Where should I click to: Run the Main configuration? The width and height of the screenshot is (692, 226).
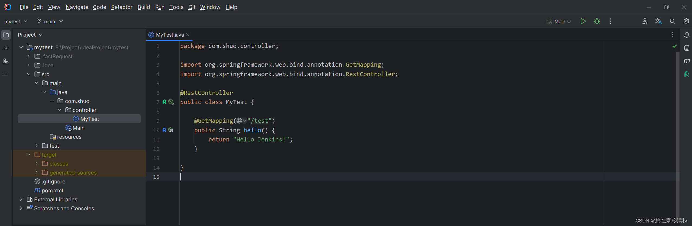pyautogui.click(x=583, y=21)
